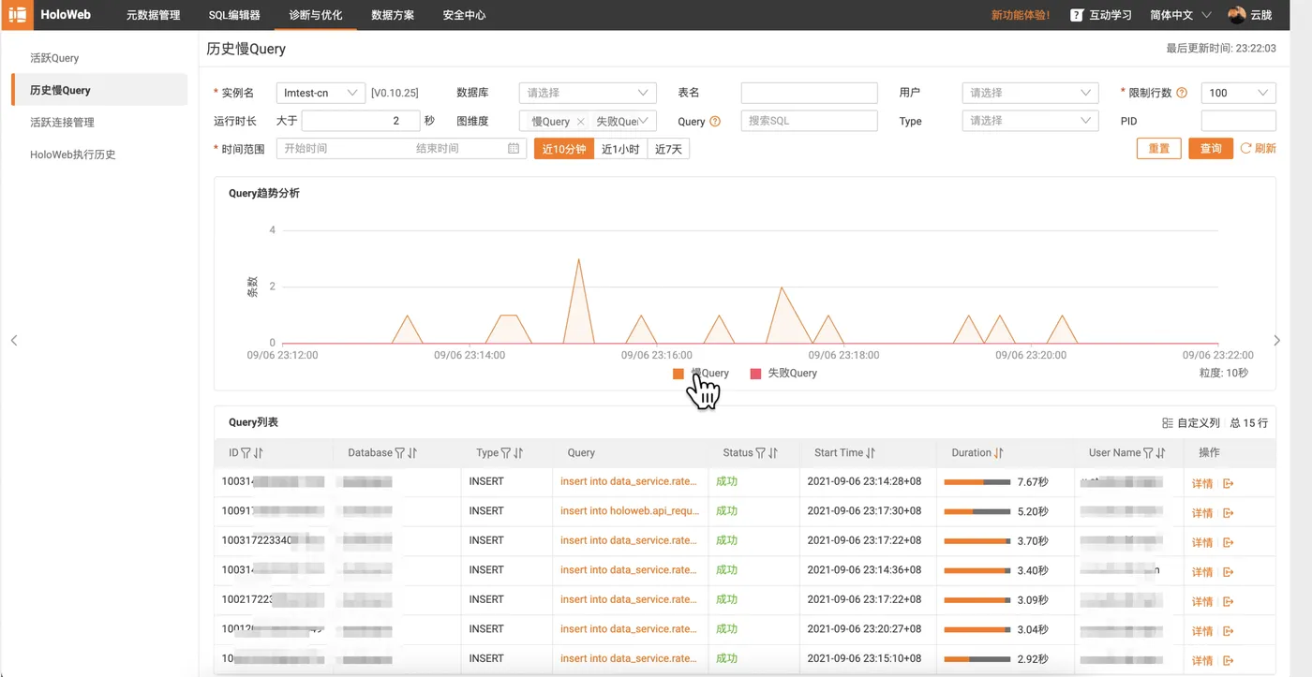Screen dimensions: 1312x677
Task: Click the 查询 query button
Action: point(1211,148)
